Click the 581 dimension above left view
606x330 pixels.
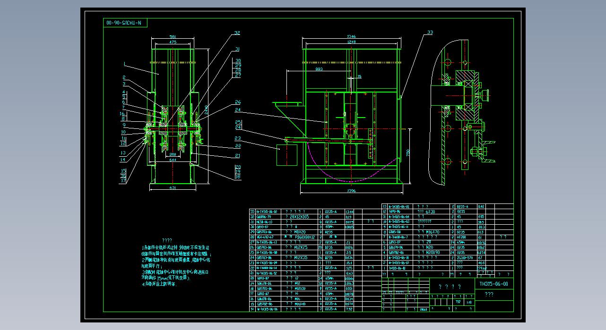(x=173, y=36)
